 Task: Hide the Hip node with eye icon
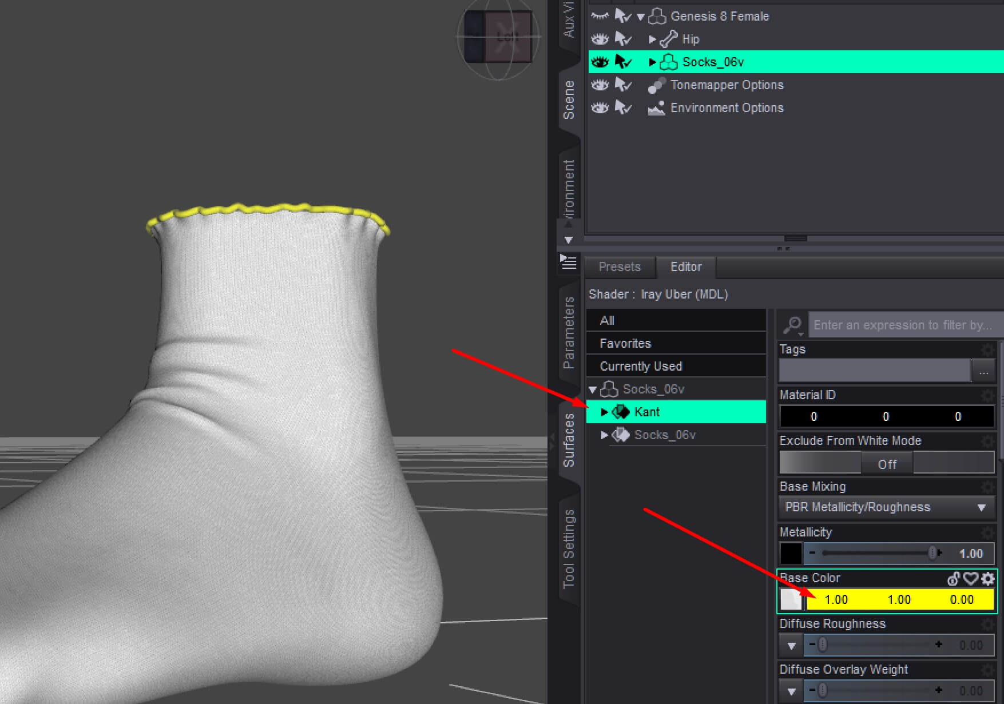pyautogui.click(x=600, y=39)
